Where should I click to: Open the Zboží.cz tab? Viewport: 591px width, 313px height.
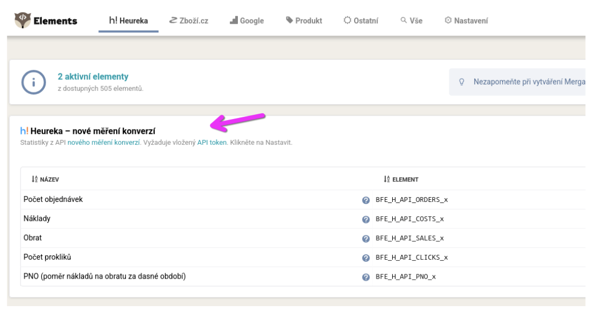point(188,21)
